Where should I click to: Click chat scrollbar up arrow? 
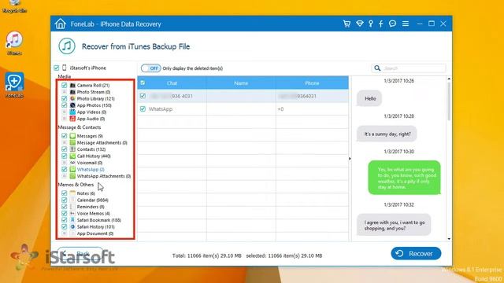point(449,79)
